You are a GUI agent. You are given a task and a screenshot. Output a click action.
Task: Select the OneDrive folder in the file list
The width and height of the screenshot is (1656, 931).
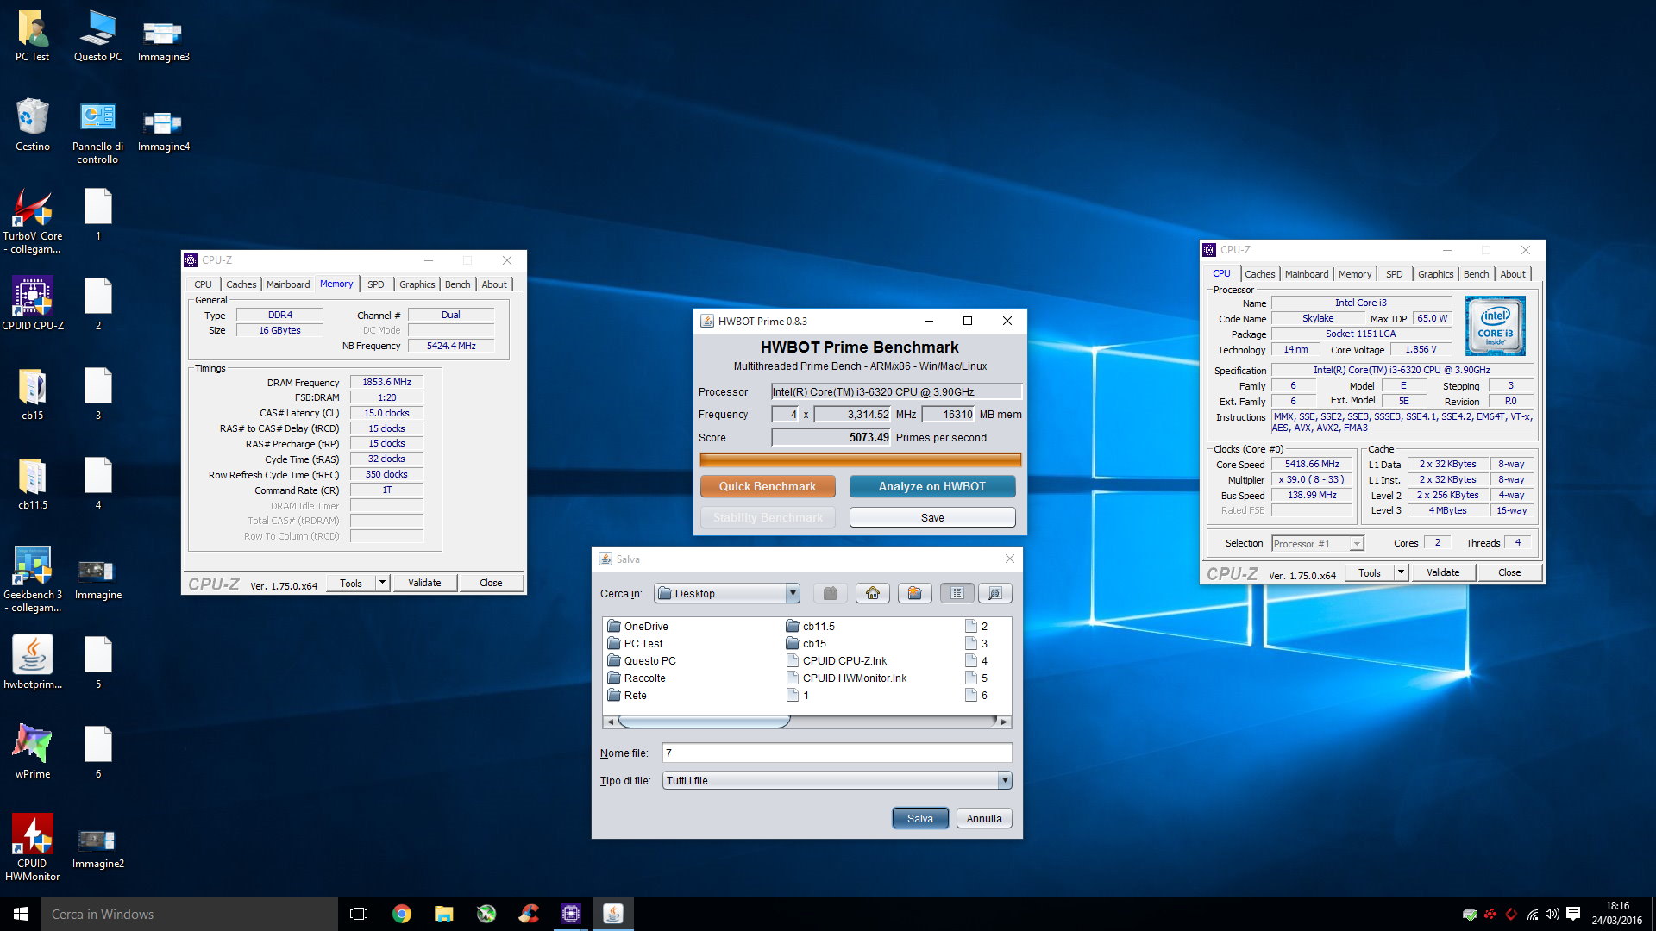637,626
